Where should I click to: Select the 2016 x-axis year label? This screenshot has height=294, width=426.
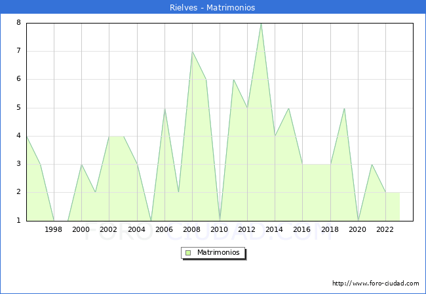[x=303, y=229]
